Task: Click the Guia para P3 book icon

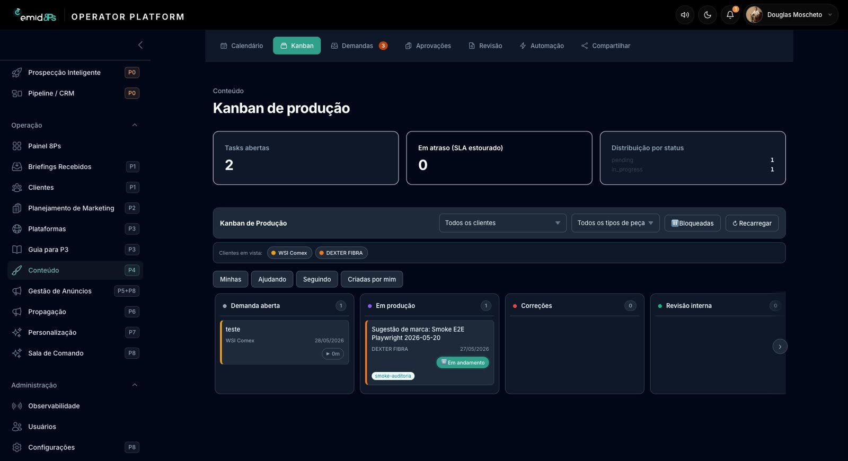Action: click(17, 250)
